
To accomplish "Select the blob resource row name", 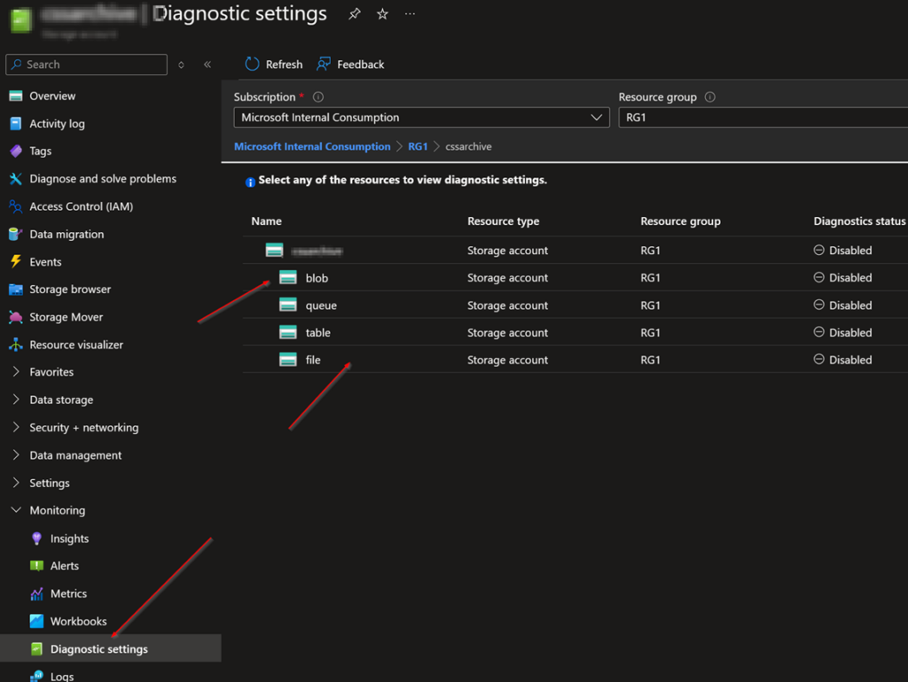I will coord(317,278).
